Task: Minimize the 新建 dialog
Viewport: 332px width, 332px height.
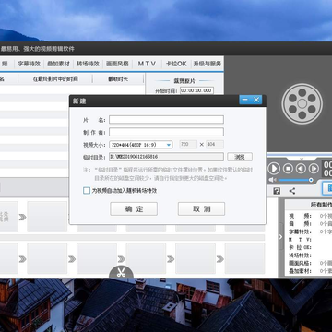Action: tap(245, 100)
